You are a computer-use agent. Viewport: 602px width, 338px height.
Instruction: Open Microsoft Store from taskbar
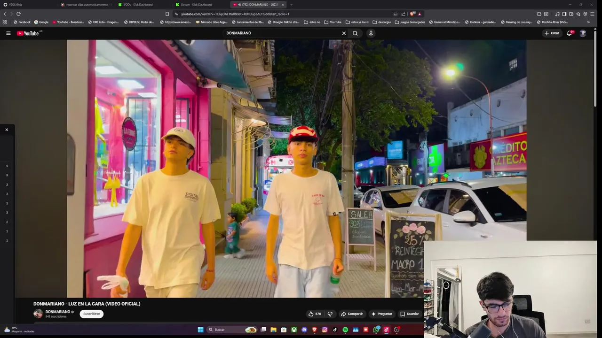click(x=284, y=330)
